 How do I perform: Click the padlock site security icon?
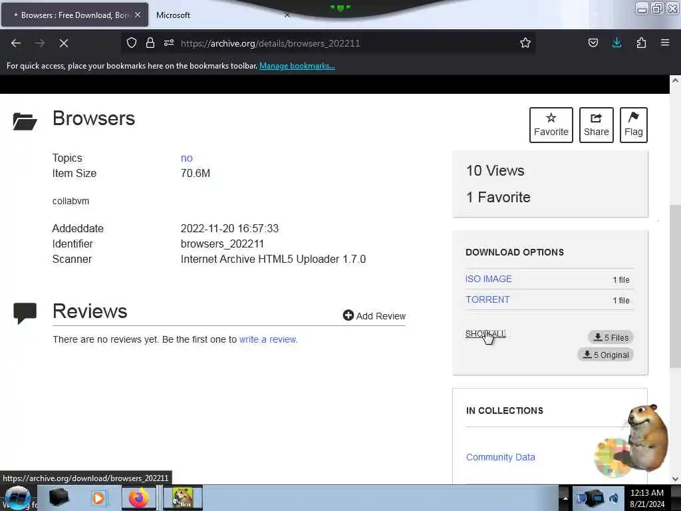(x=150, y=43)
